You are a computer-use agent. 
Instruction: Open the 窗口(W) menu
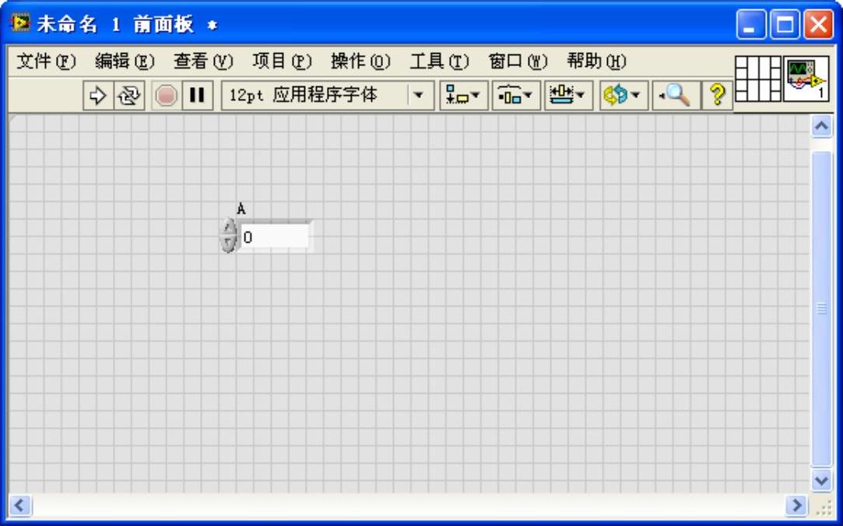[x=518, y=61]
